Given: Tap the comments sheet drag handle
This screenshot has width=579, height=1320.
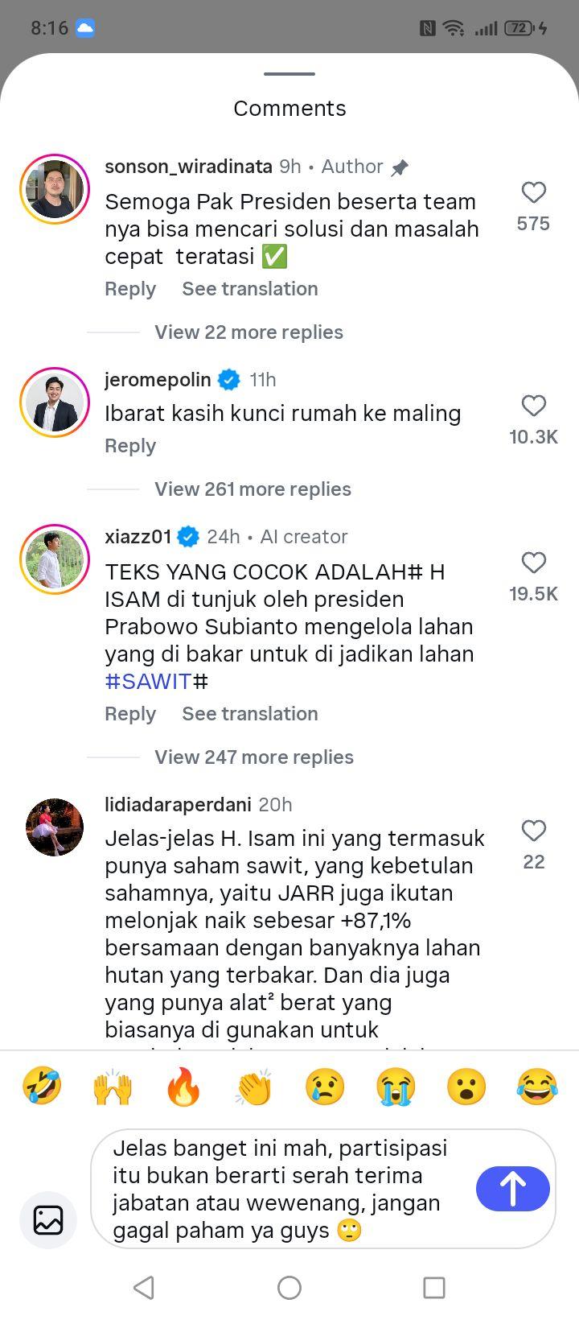Looking at the screenshot, I should [x=289, y=74].
